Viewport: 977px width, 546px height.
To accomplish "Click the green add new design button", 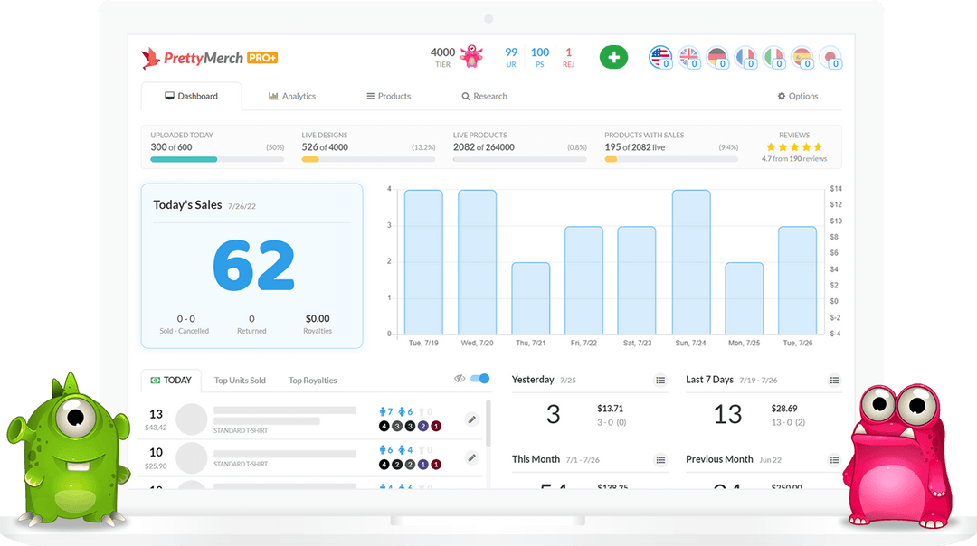I will coord(613,56).
